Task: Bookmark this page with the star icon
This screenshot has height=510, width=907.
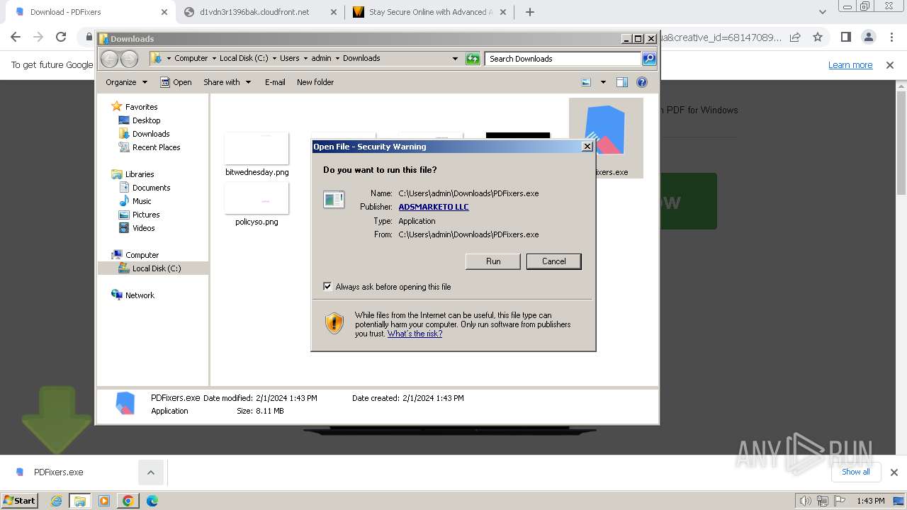Action: tap(818, 37)
